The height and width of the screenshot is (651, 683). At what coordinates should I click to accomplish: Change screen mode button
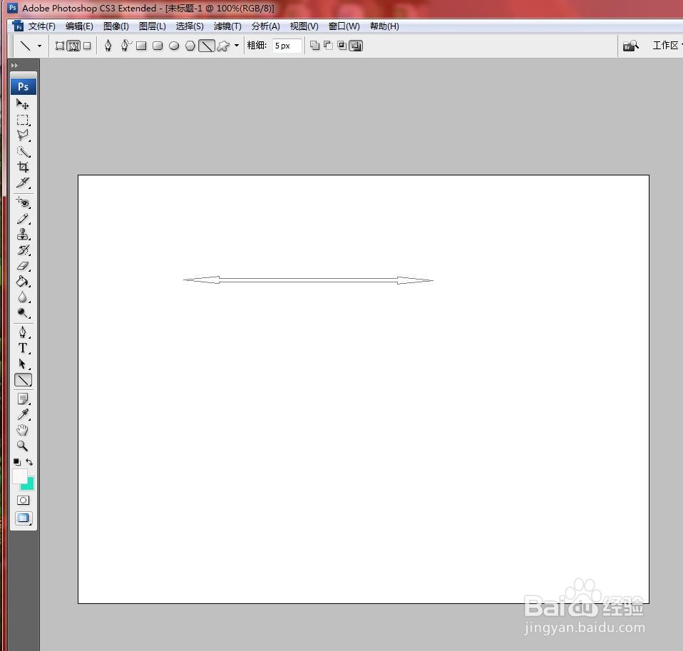tap(23, 518)
